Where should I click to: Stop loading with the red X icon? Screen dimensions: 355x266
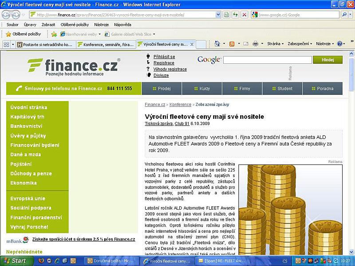tap(245, 15)
